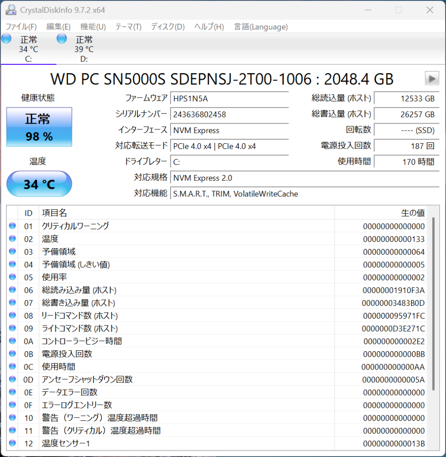Open the ディスク(D) dropdown menu
This screenshot has width=446, height=457.
click(x=167, y=27)
